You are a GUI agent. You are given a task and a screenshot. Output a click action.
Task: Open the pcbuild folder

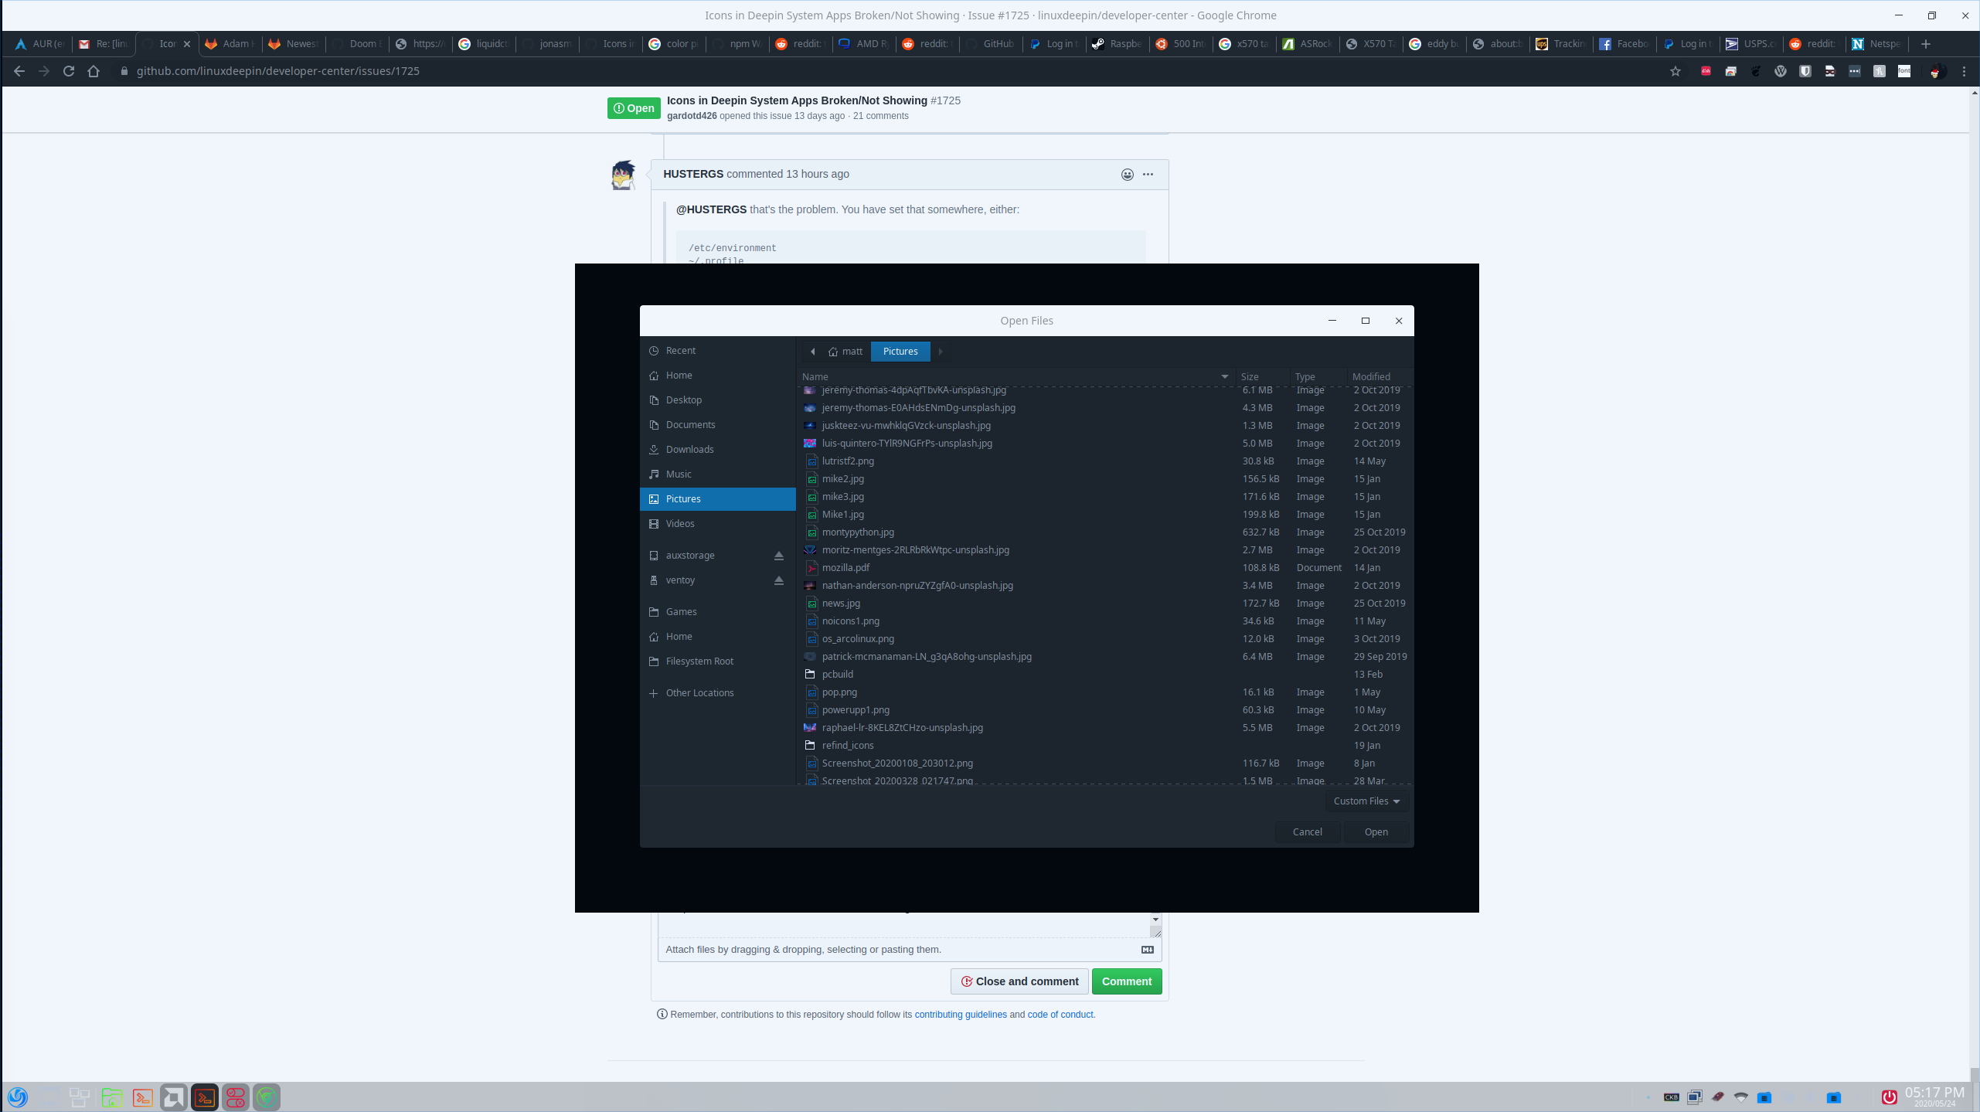click(837, 674)
